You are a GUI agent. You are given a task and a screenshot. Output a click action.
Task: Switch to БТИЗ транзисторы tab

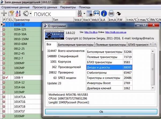pyautogui.click(x=138, y=45)
